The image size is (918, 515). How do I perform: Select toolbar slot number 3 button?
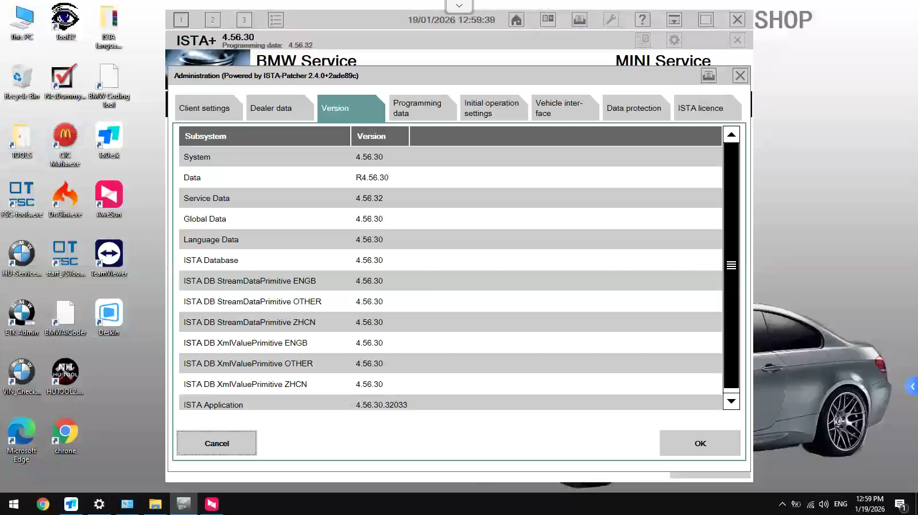(244, 20)
